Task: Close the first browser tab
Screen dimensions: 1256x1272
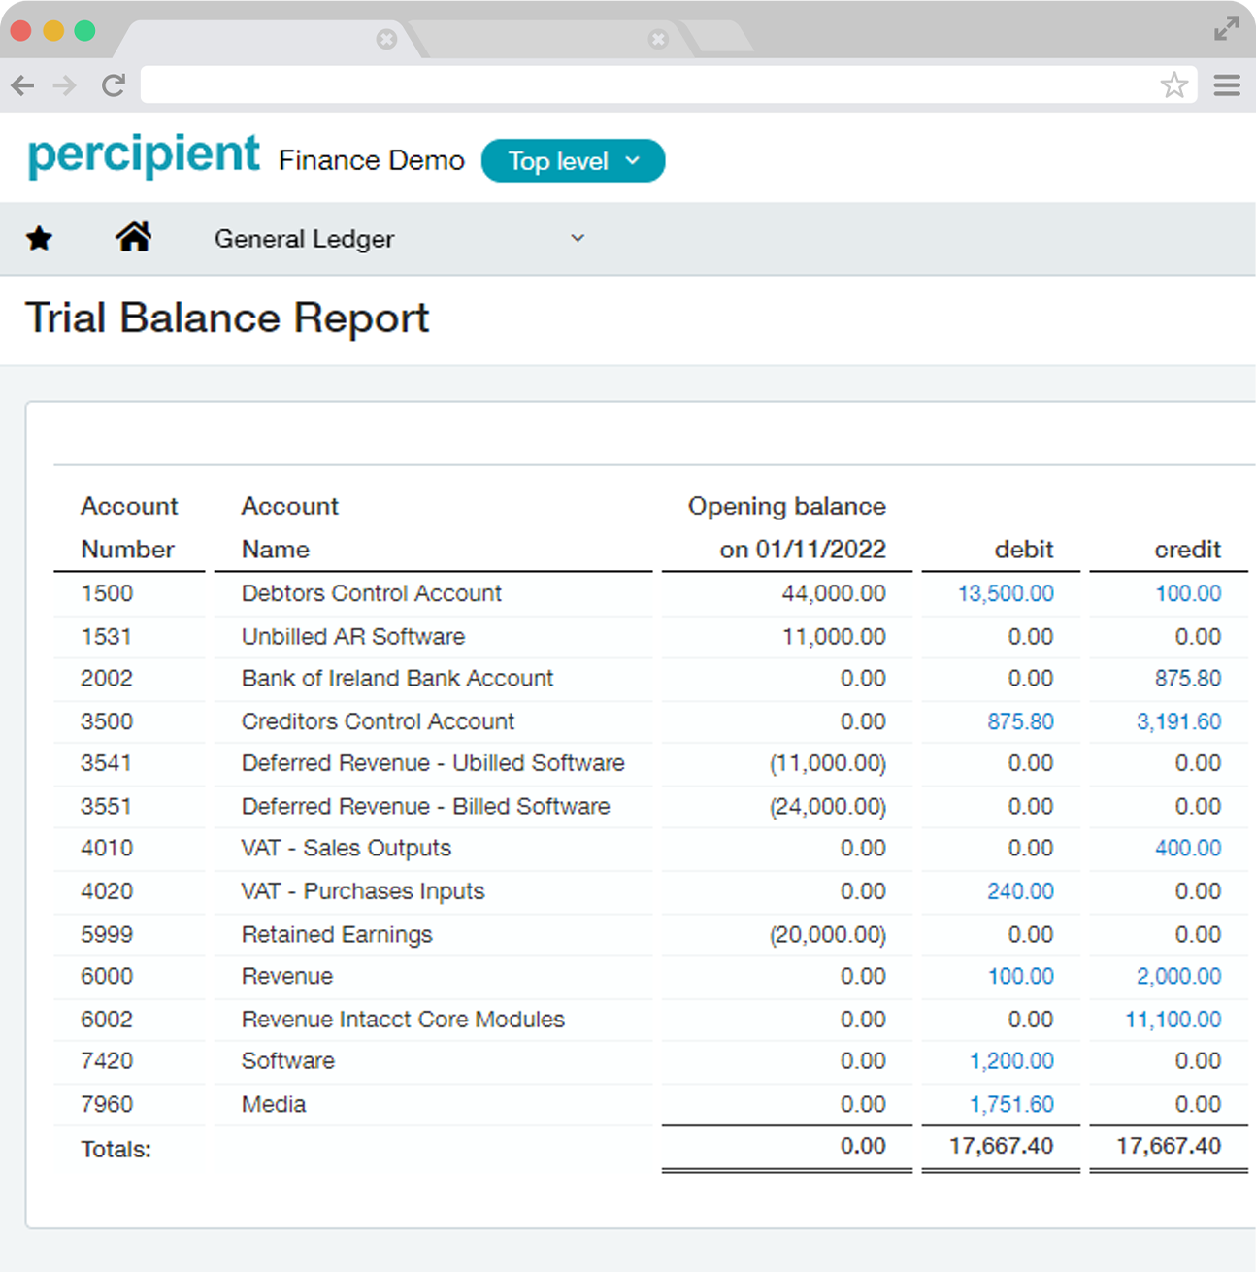Action: tap(386, 39)
